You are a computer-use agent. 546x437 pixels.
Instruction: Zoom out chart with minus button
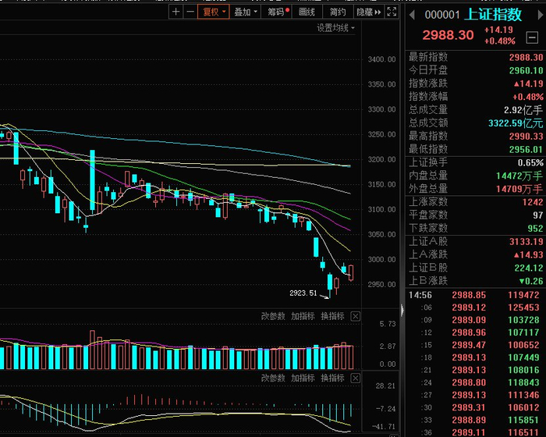pyautogui.click(x=190, y=12)
